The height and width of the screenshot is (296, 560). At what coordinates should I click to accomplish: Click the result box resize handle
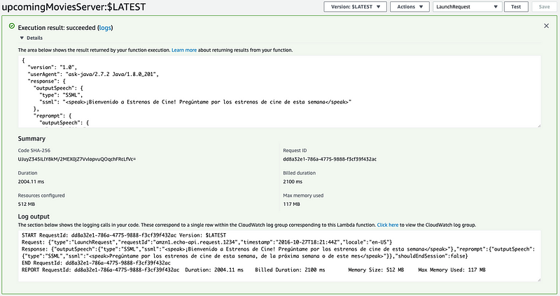pos(538,125)
